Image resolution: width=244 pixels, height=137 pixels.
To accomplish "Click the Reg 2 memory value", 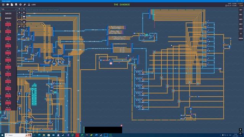I will click(x=8, y=39).
